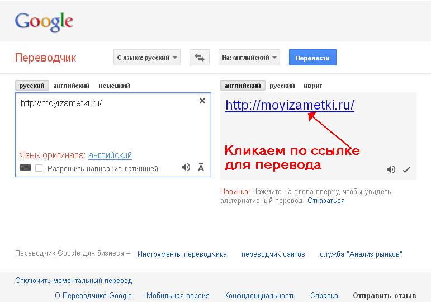The height and width of the screenshot is (302, 431).
Task: Select source tab 'немецкий'
Action: click(x=114, y=86)
